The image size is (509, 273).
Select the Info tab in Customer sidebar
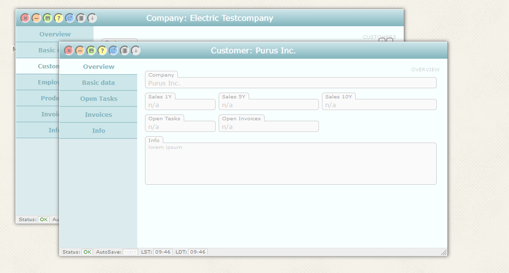pyautogui.click(x=98, y=130)
